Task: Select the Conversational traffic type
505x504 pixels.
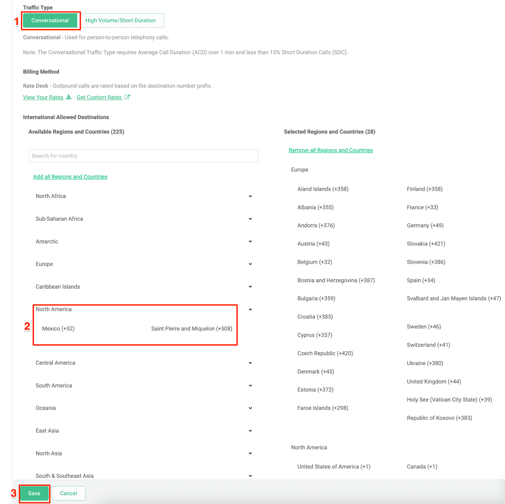Action: tap(50, 20)
